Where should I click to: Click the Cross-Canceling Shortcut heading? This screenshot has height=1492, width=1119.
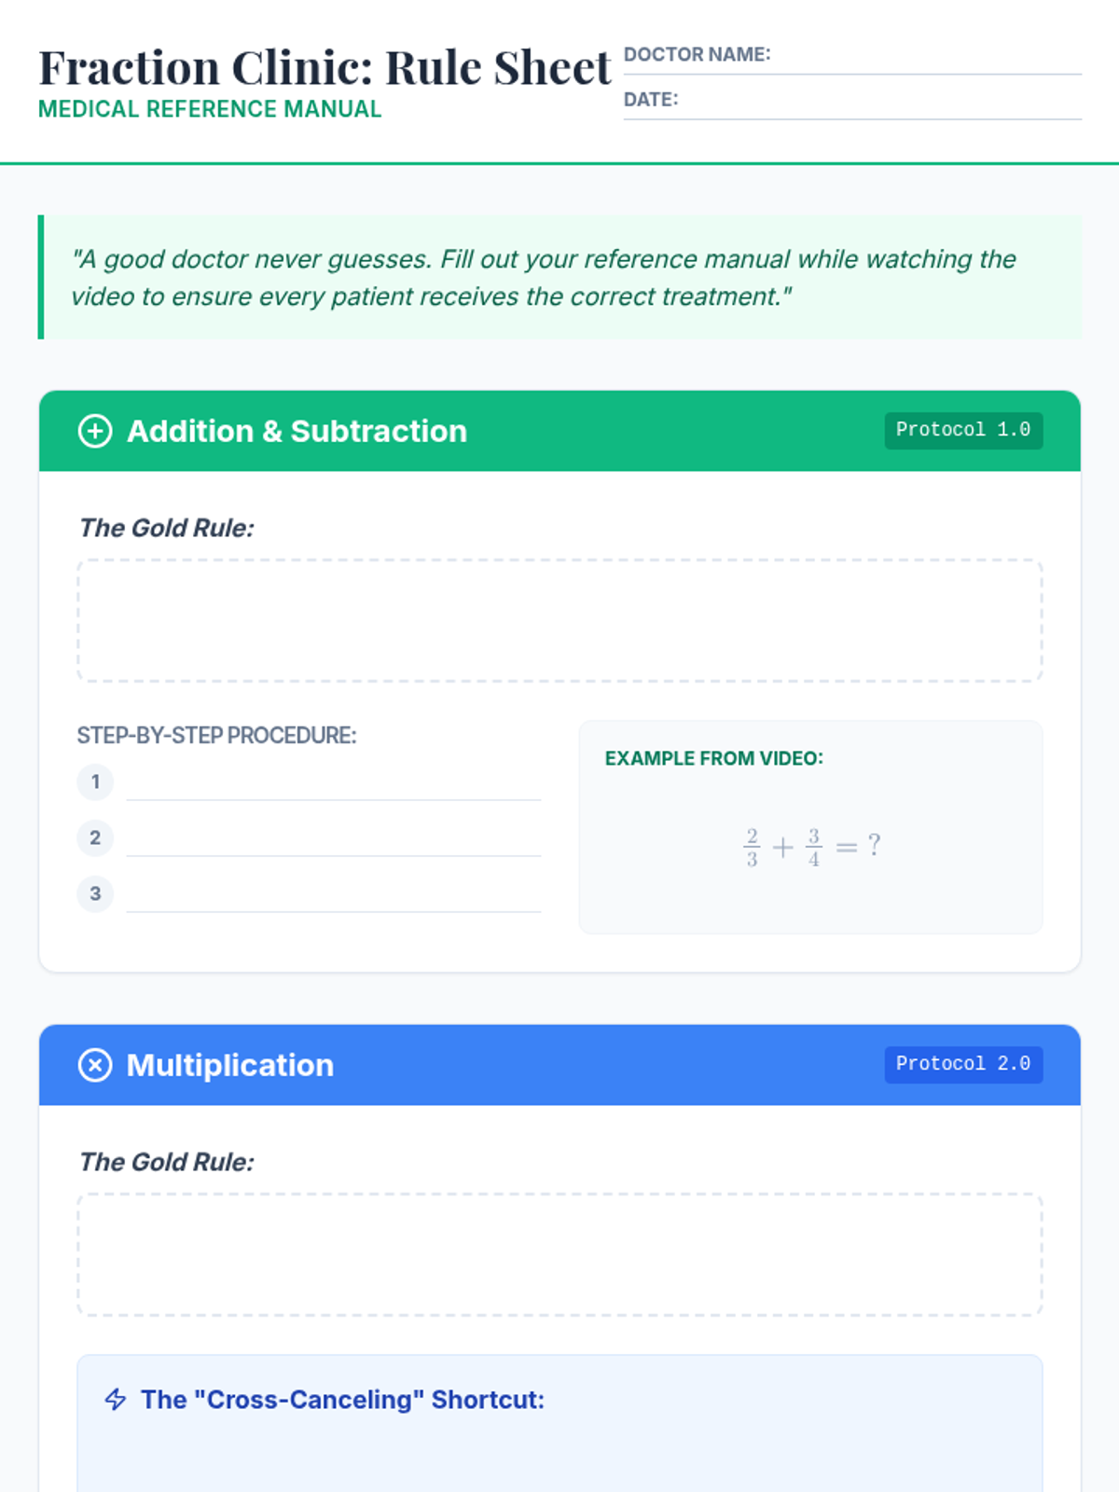point(342,1400)
